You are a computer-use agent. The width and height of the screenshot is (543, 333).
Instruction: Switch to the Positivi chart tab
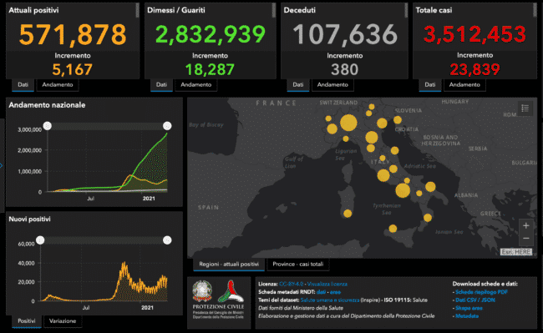click(x=27, y=320)
